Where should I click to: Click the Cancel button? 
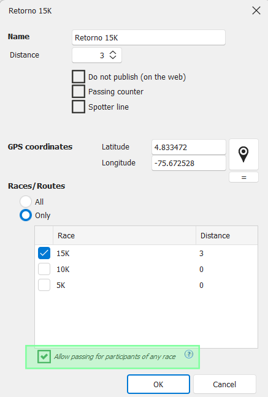(224, 384)
